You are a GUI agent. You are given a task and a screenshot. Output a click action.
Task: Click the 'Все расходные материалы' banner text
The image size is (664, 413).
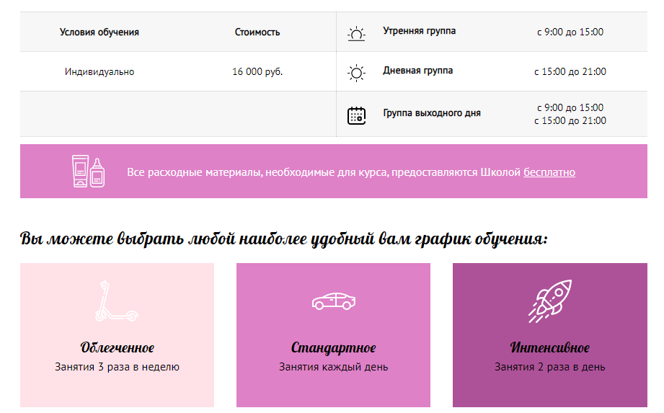351,172
